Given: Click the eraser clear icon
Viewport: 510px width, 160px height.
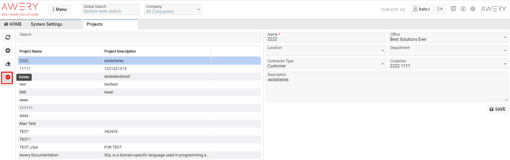Looking at the screenshot, I should (x=7, y=64).
